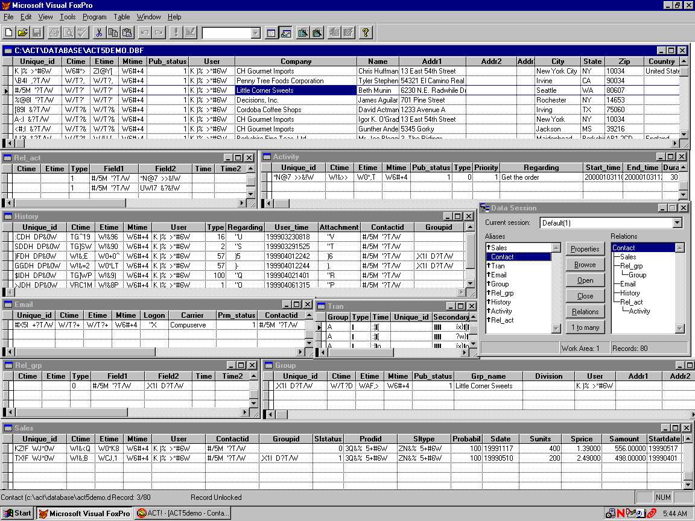This screenshot has height=521, width=695.
Task: Click the 'Get the order' cell in Activity
Action: (x=541, y=177)
